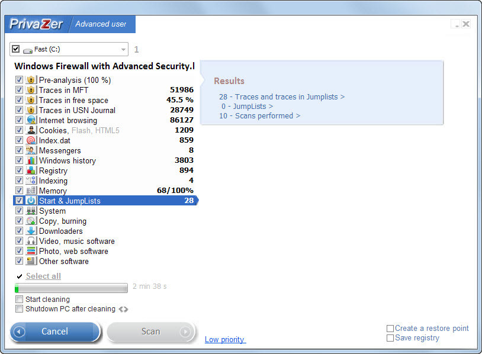The height and width of the screenshot is (354, 482).
Task: Click the Traces in USN Journal shield icon
Action: click(x=31, y=110)
